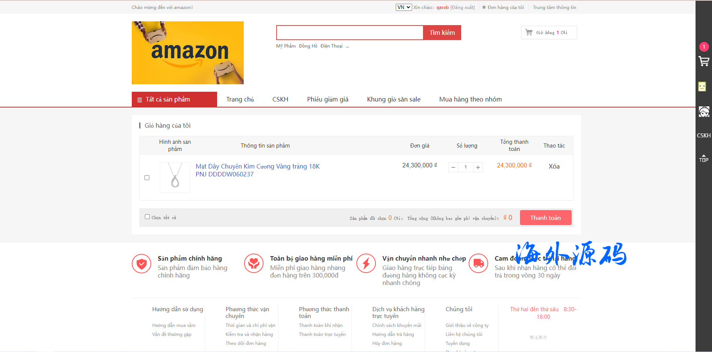Viewport: 712px width, 352px height.
Task: Open the customer service avatar icon in sidebar
Action: 704,112
